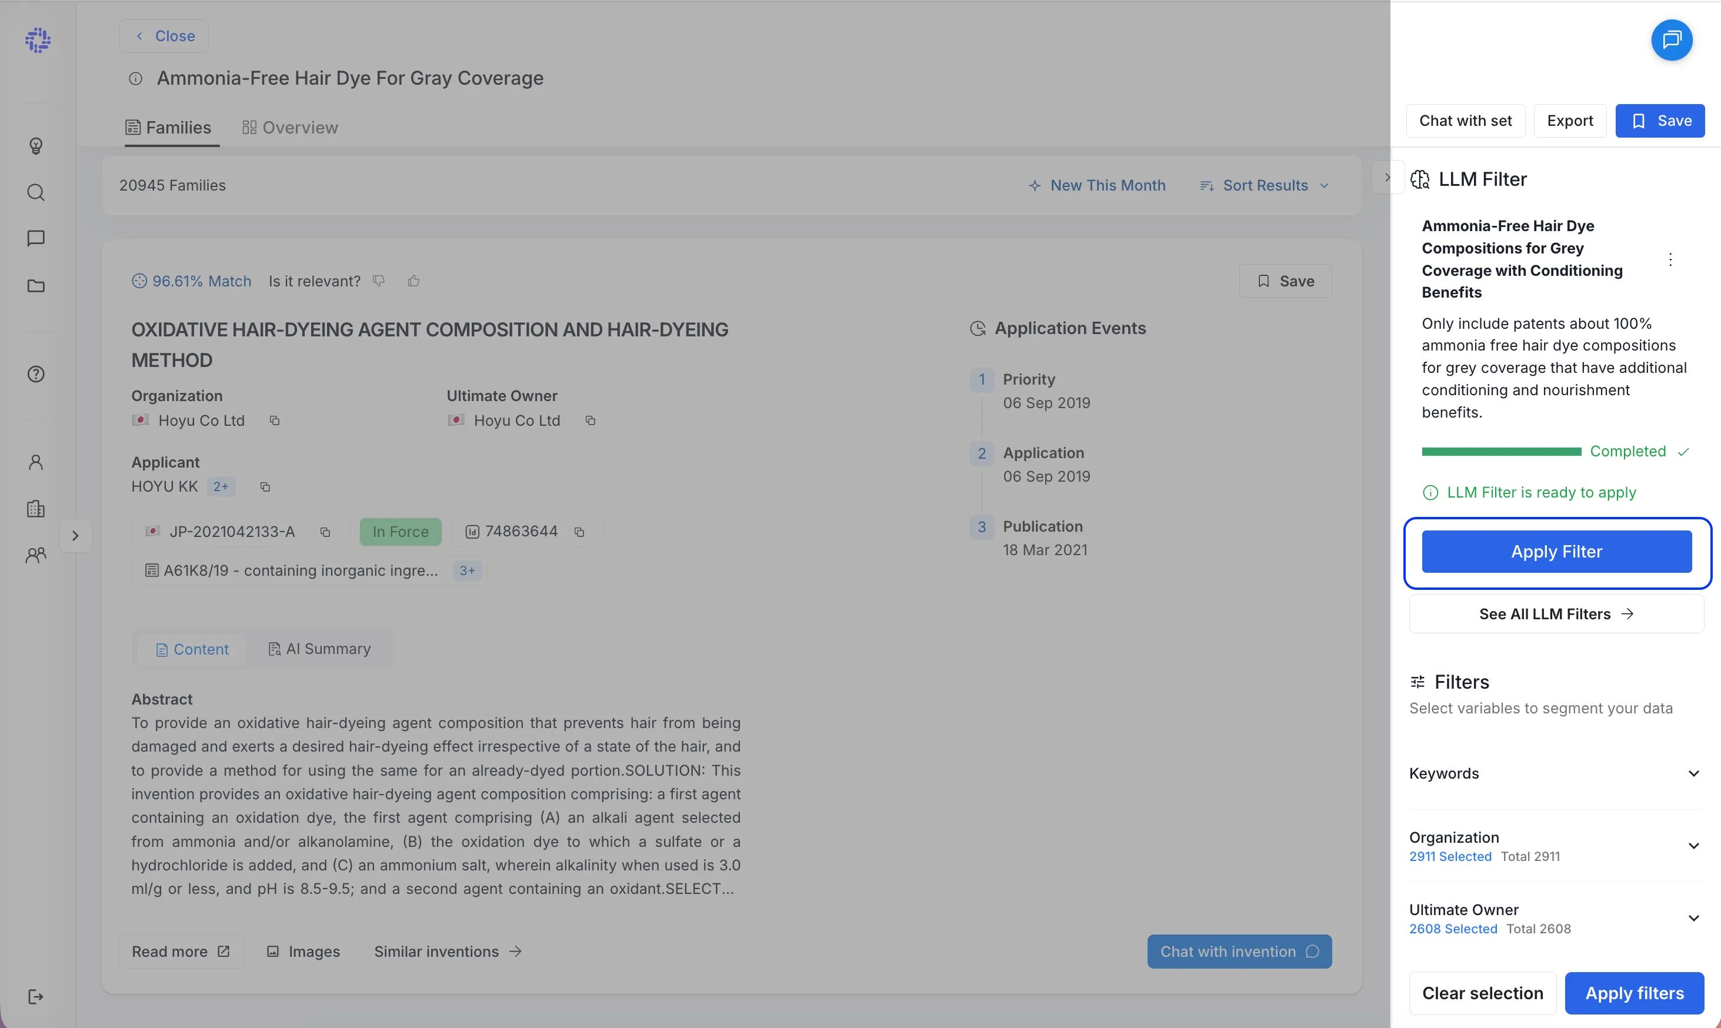Open Similar inventions link
The width and height of the screenshot is (1721, 1028).
(448, 951)
